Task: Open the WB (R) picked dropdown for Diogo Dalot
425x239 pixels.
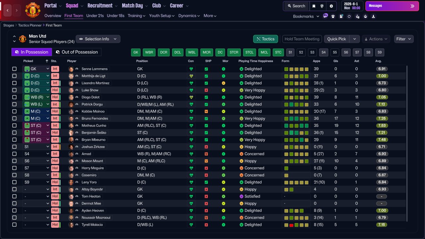Action: [x=36, y=97]
